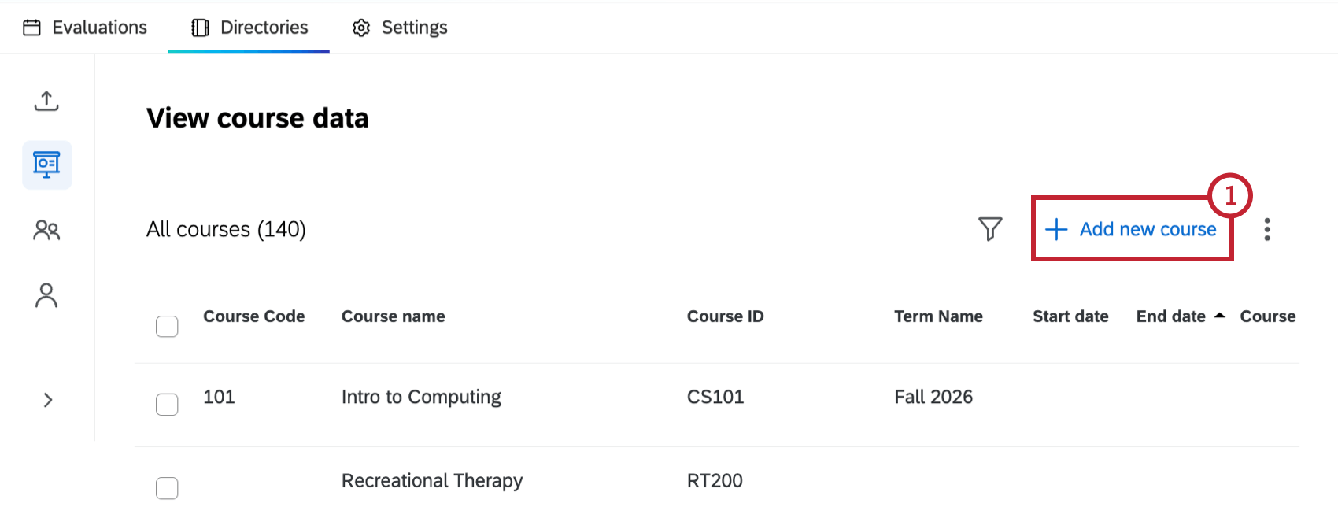Check the checkbox for Intro to Computing
This screenshot has height=518, width=1338.
tap(167, 404)
